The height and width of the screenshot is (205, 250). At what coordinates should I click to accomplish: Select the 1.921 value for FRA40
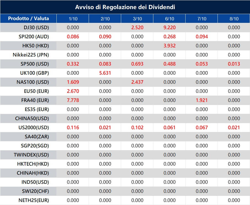(x=202, y=100)
